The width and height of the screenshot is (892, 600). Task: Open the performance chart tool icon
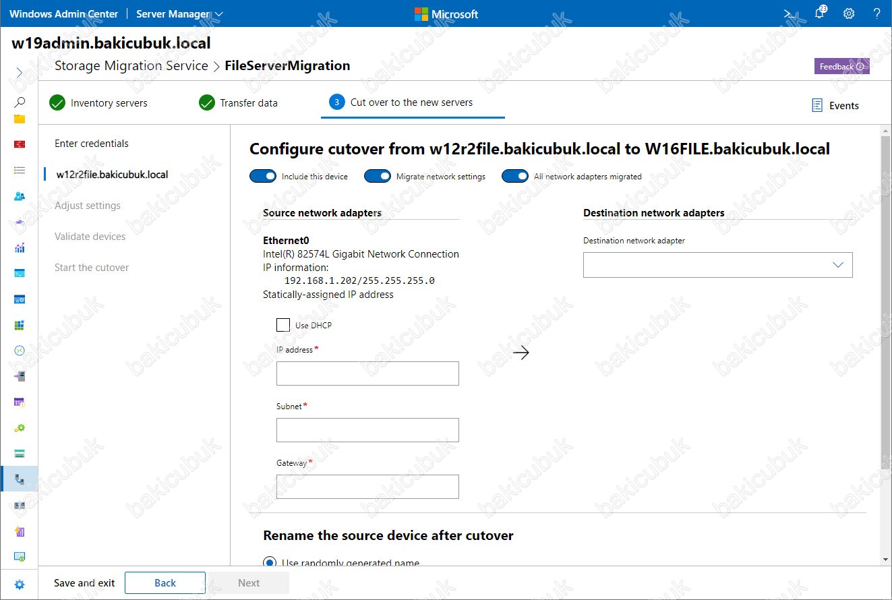[x=20, y=247]
